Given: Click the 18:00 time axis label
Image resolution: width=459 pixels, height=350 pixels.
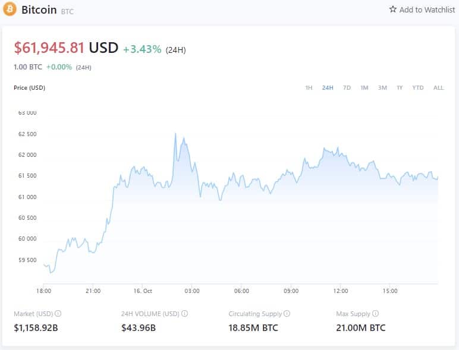Looking at the screenshot, I should pos(43,291).
